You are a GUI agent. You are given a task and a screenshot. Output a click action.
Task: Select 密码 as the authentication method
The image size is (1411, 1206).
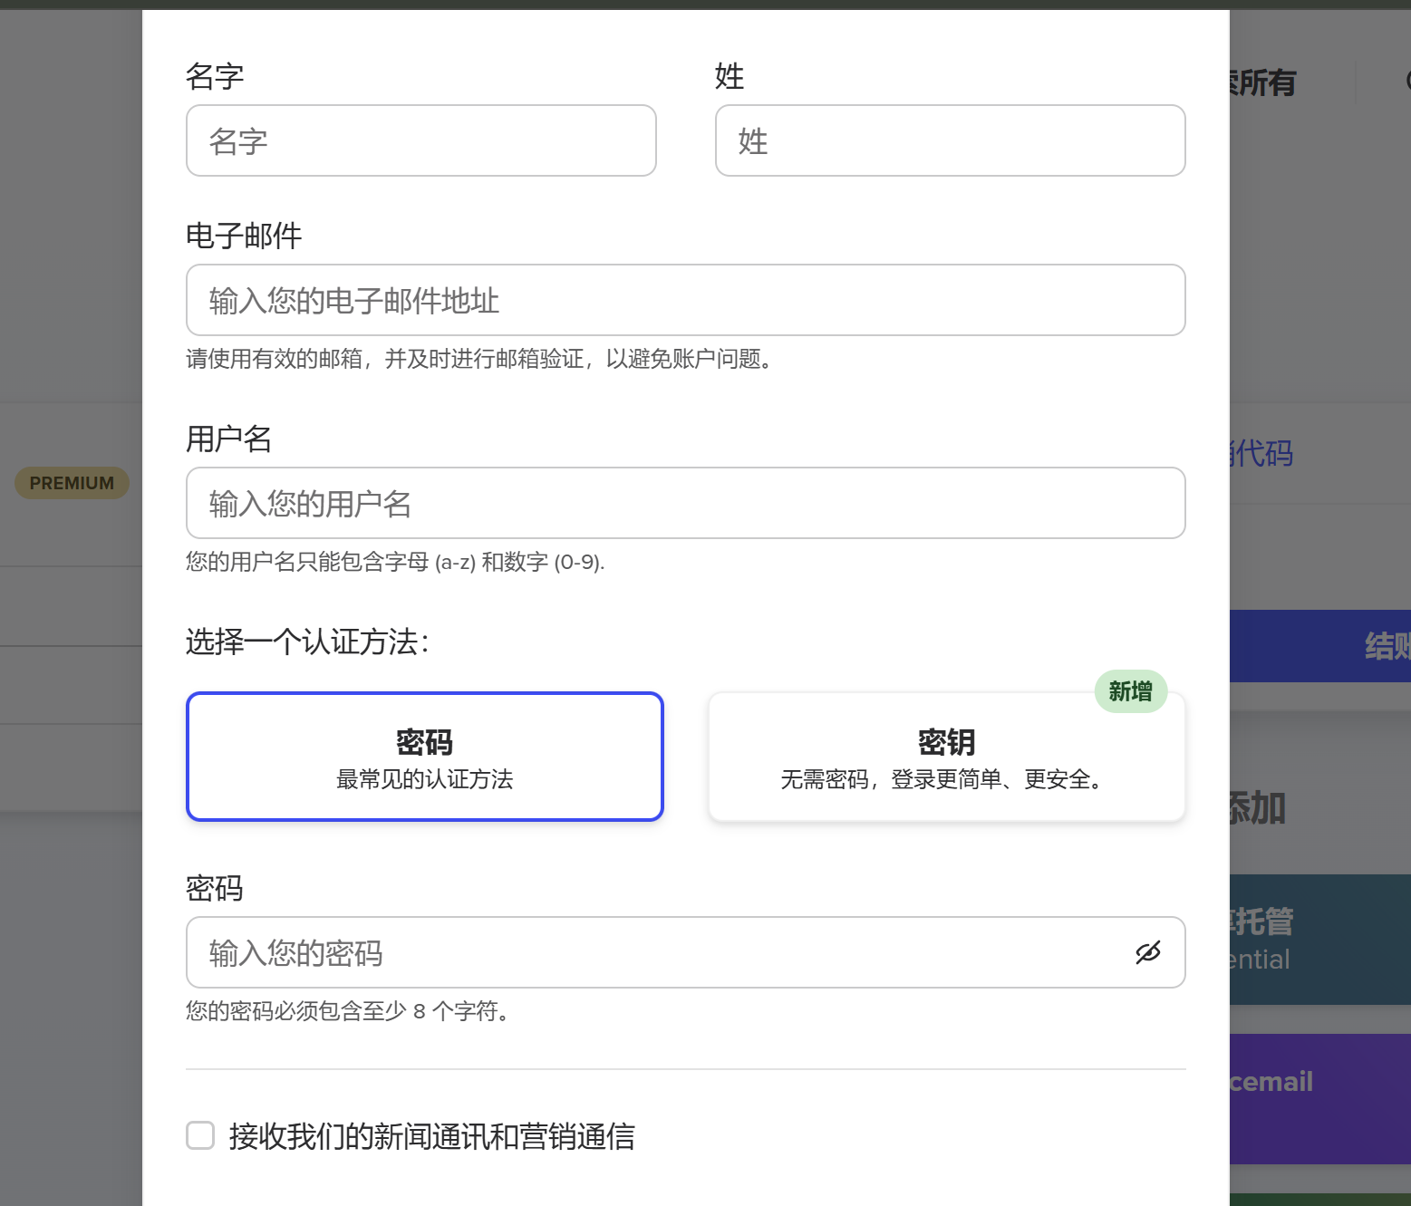424,757
